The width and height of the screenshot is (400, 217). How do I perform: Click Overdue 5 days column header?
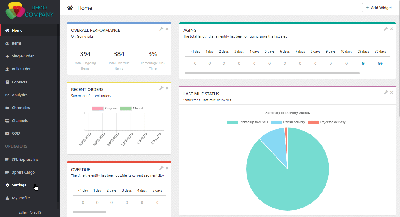coord(157,190)
